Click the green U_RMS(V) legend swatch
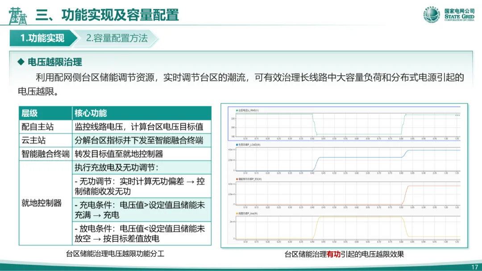This screenshot has height=271, width=482. click(237, 110)
